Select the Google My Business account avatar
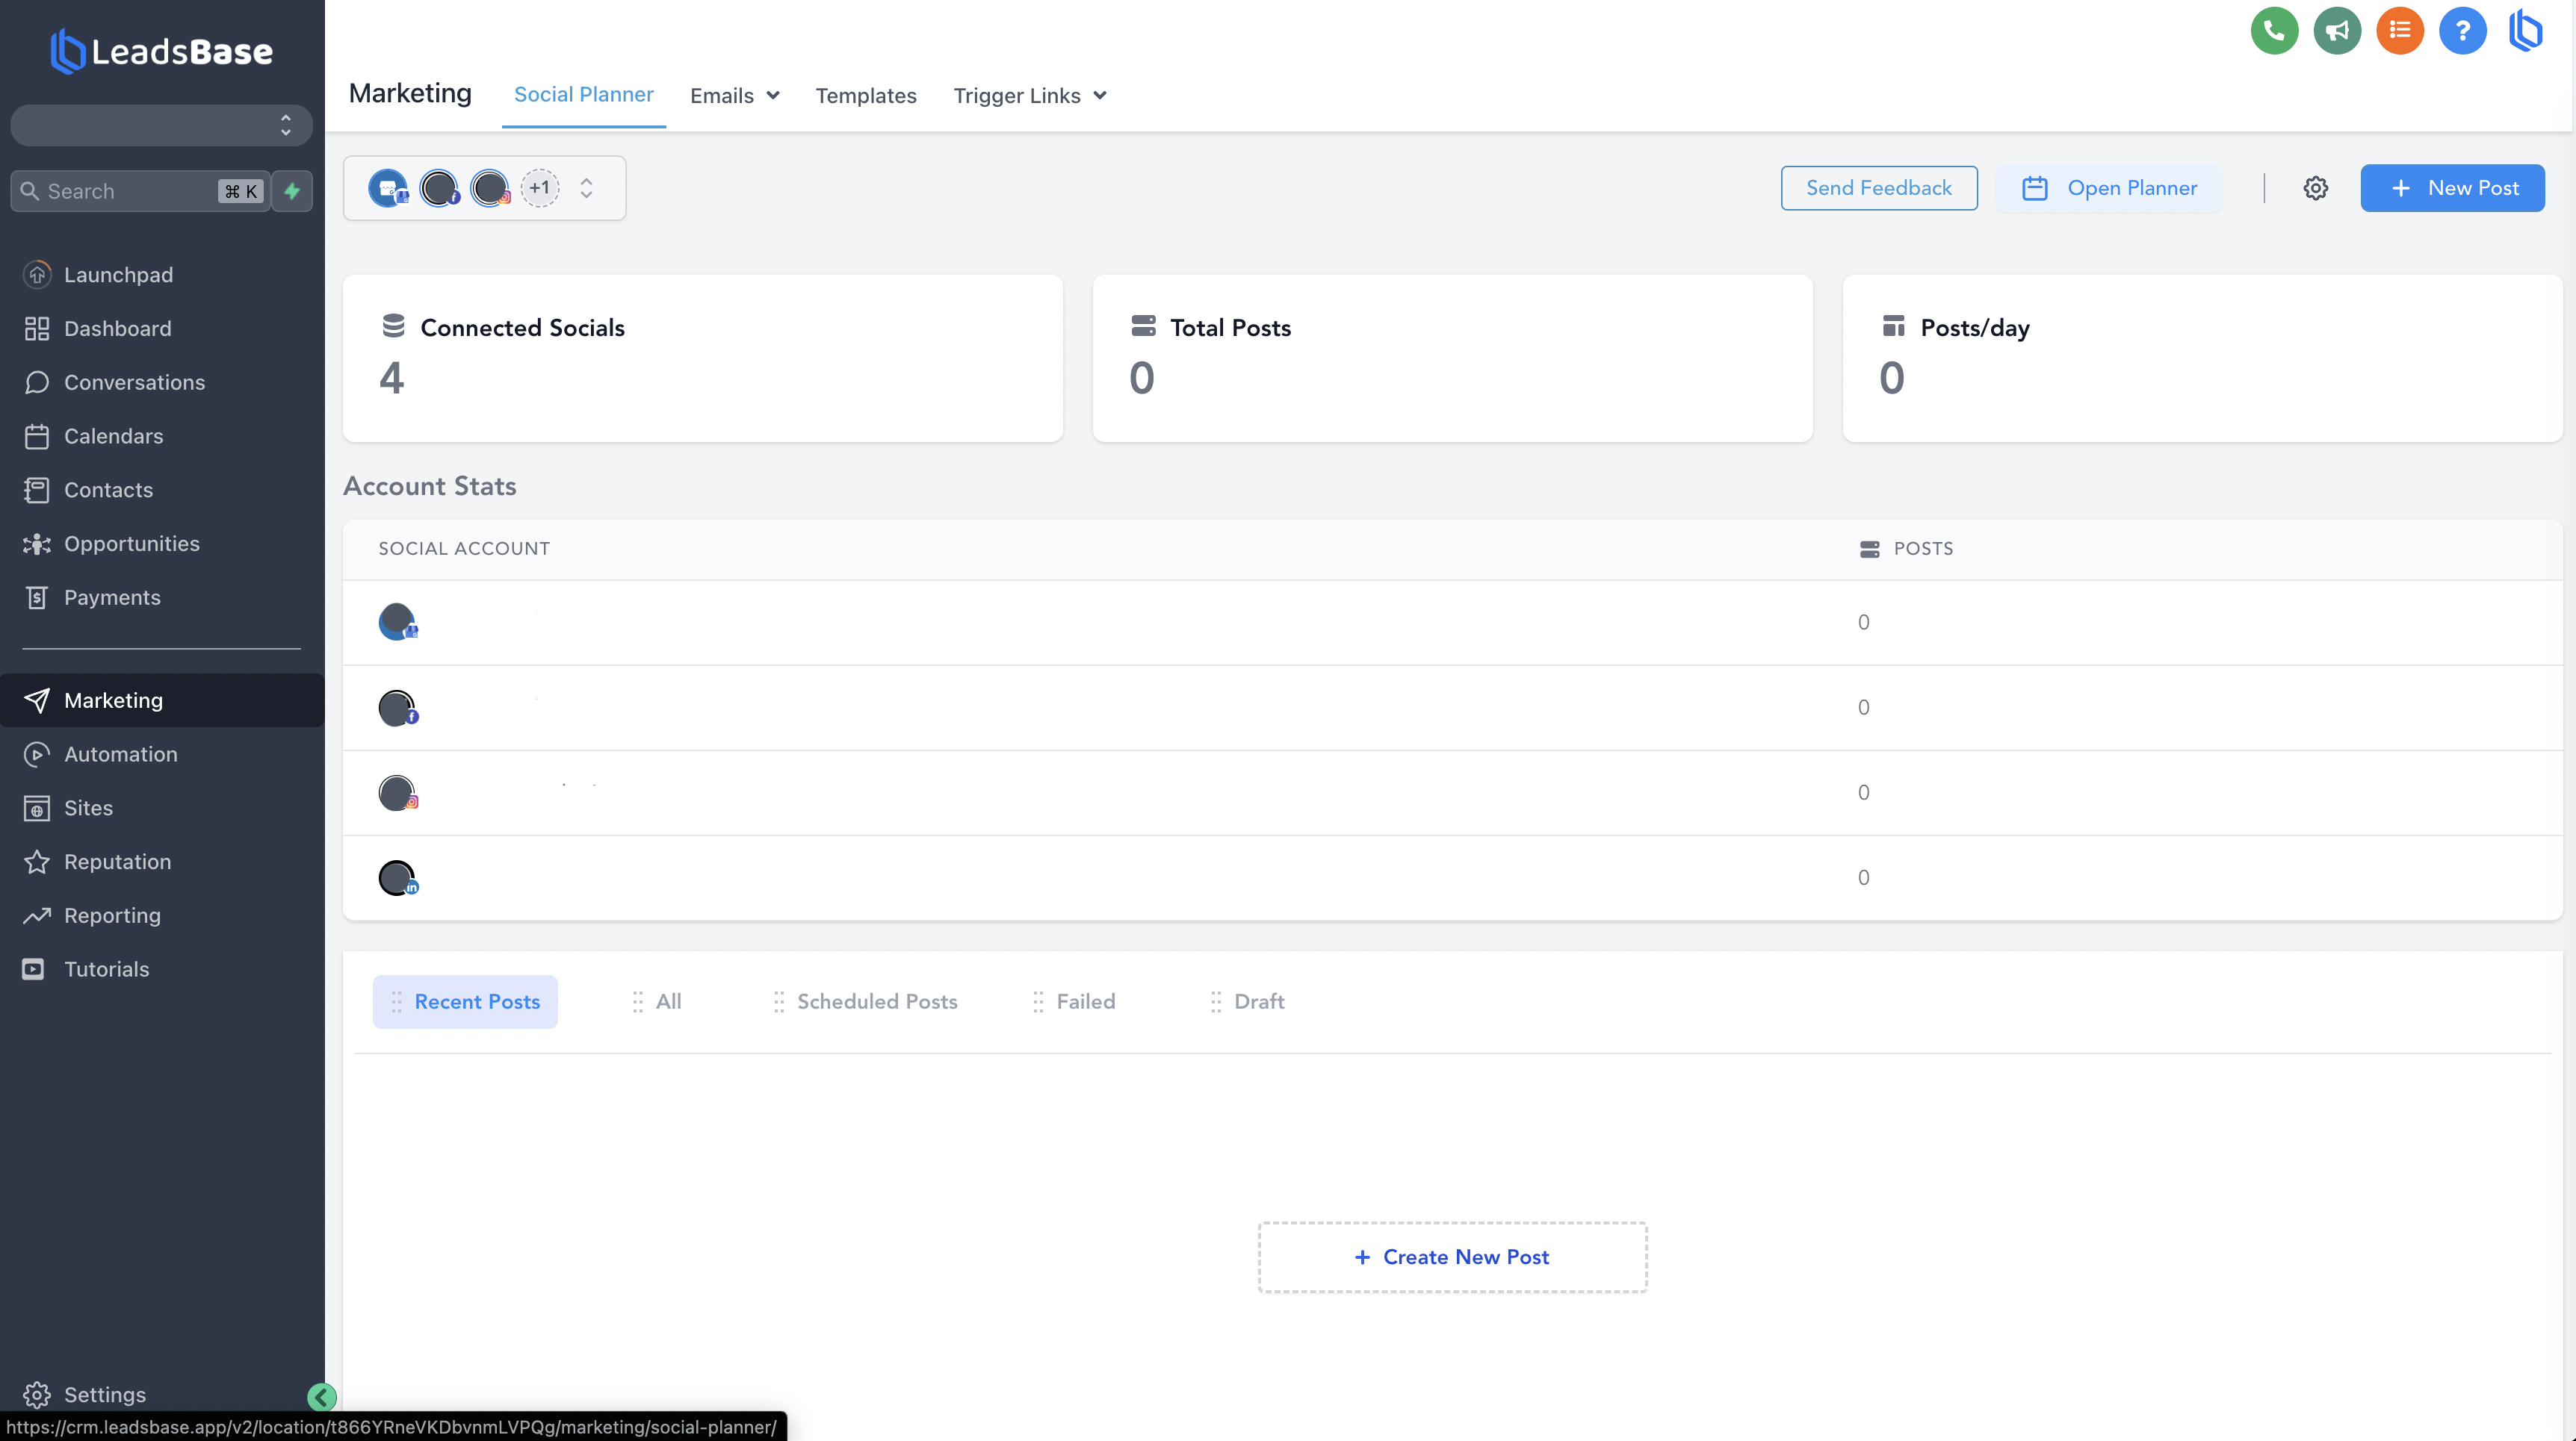 [389, 187]
